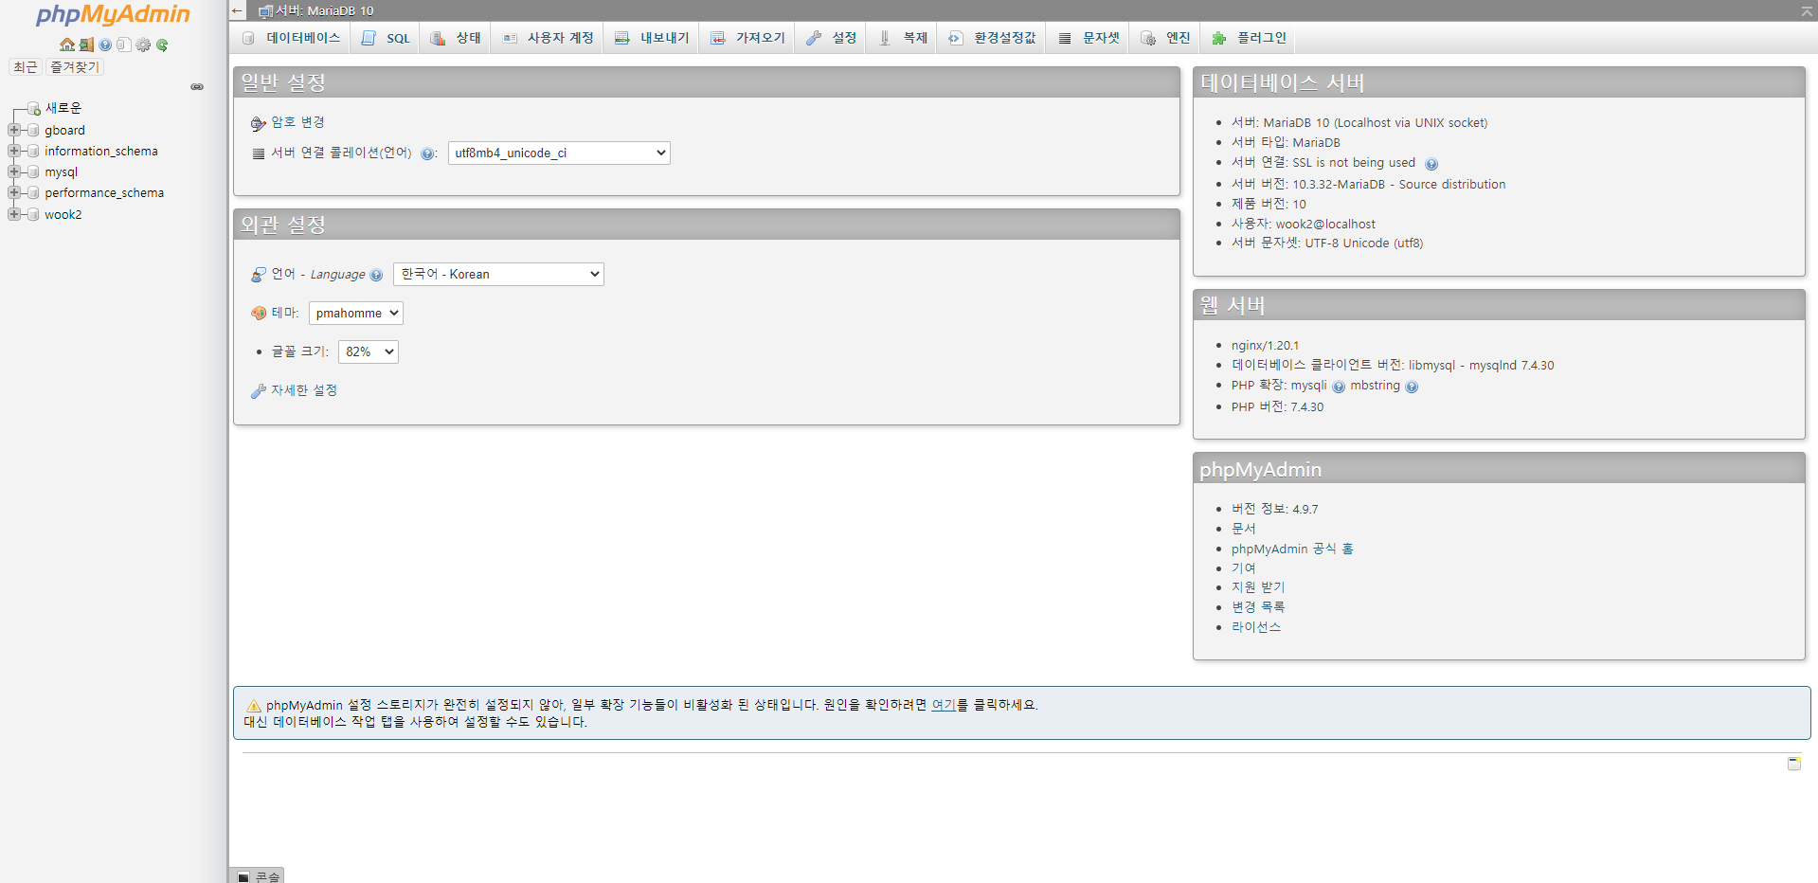Open the 복제 replication tab
Viewport: 1818px width, 883px height.
tap(903, 38)
